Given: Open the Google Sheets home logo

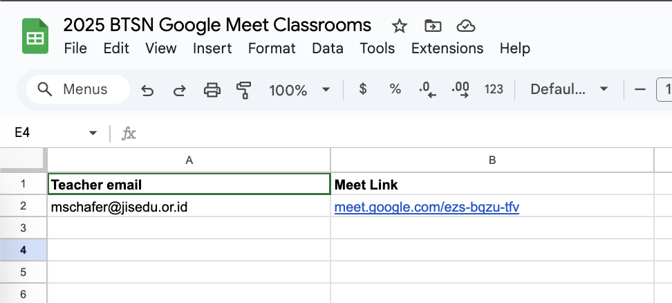Looking at the screenshot, I should click(35, 36).
